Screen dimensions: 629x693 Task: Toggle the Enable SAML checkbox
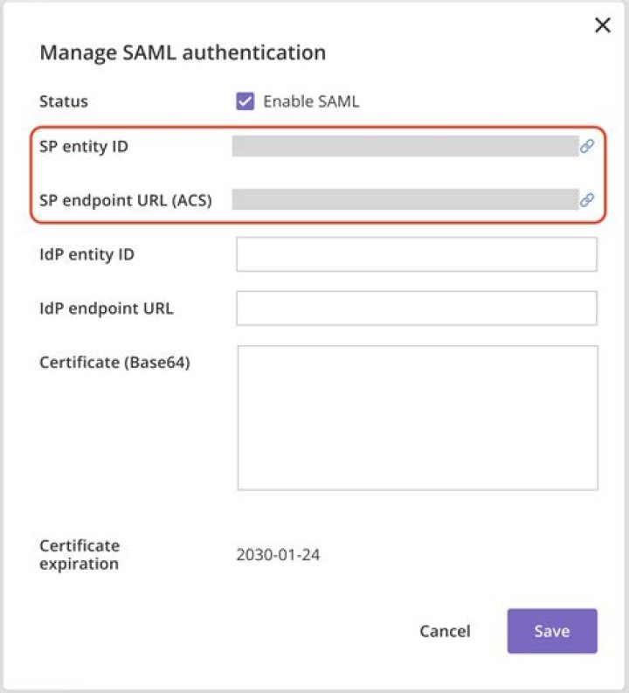245,101
